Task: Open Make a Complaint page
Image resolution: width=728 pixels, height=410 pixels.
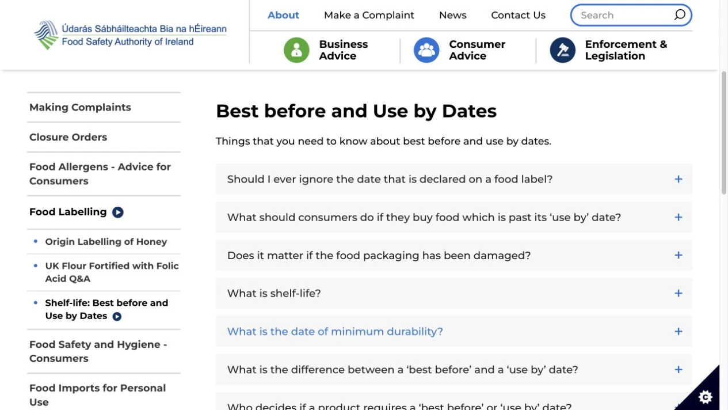Action: 369,15
